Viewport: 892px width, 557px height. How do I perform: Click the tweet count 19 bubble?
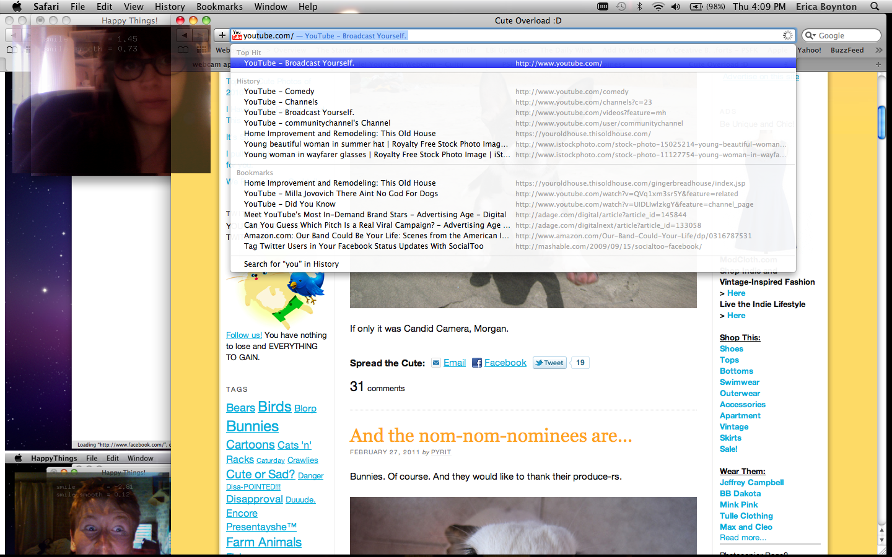pyautogui.click(x=580, y=363)
